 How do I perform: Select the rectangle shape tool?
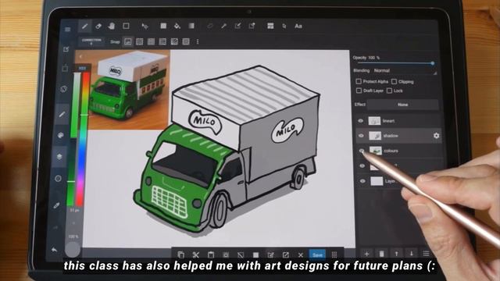click(127, 26)
